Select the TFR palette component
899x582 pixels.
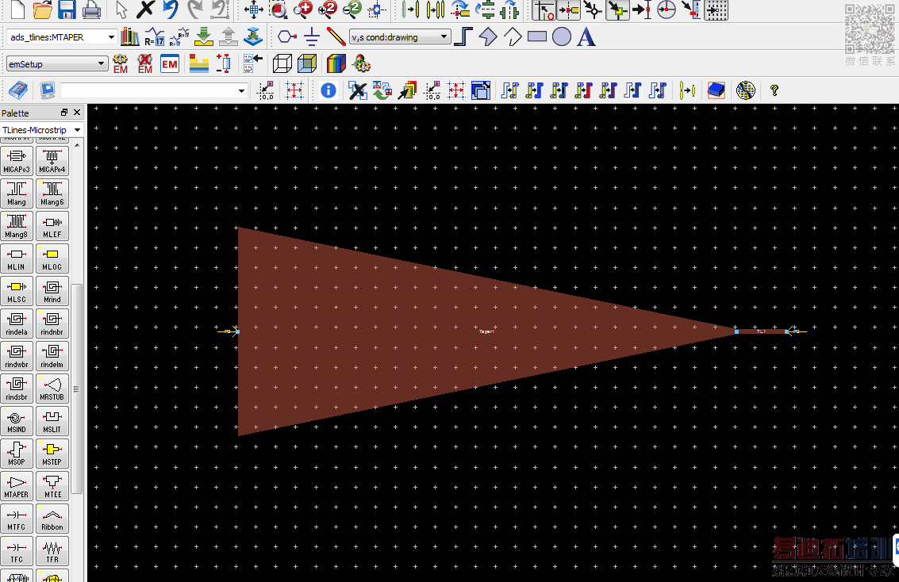(52, 551)
